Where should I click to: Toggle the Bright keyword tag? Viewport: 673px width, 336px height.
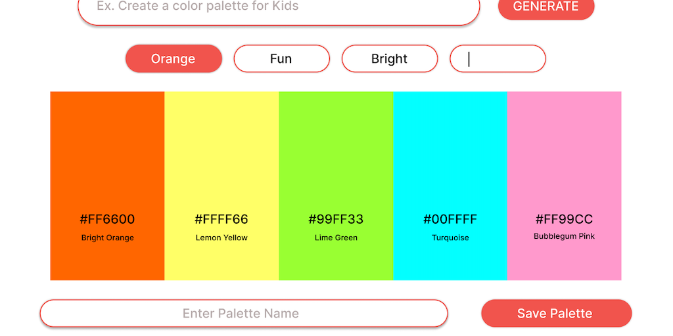click(x=390, y=58)
